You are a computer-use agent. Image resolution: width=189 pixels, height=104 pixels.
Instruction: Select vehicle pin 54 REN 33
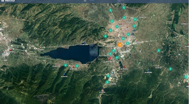click(184, 22)
